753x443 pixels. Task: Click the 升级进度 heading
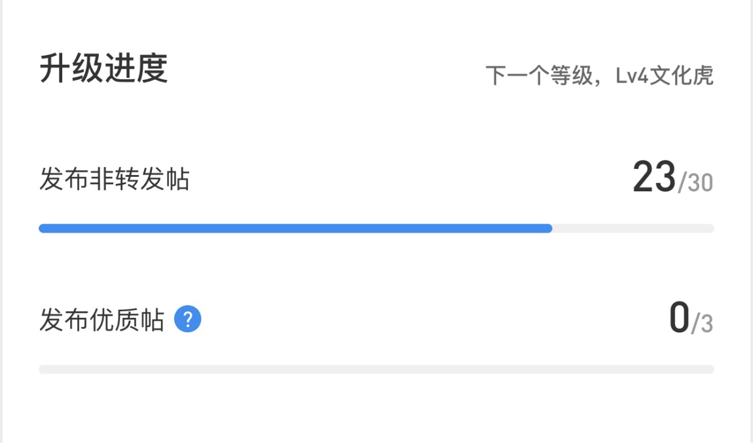click(x=104, y=68)
